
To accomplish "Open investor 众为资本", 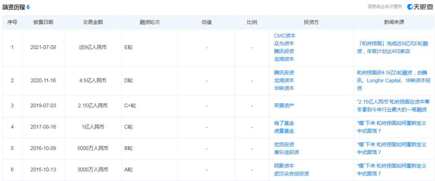I will [284, 44].
